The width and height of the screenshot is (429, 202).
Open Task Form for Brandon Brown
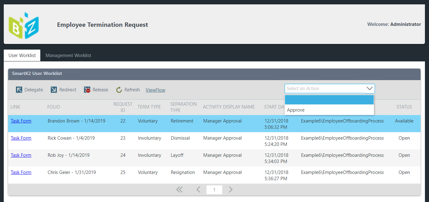click(21, 121)
